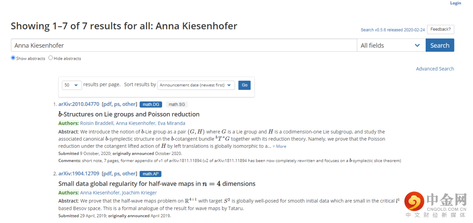473x223 pixels.
Task: Expand abstract with the More link
Action: (x=281, y=146)
